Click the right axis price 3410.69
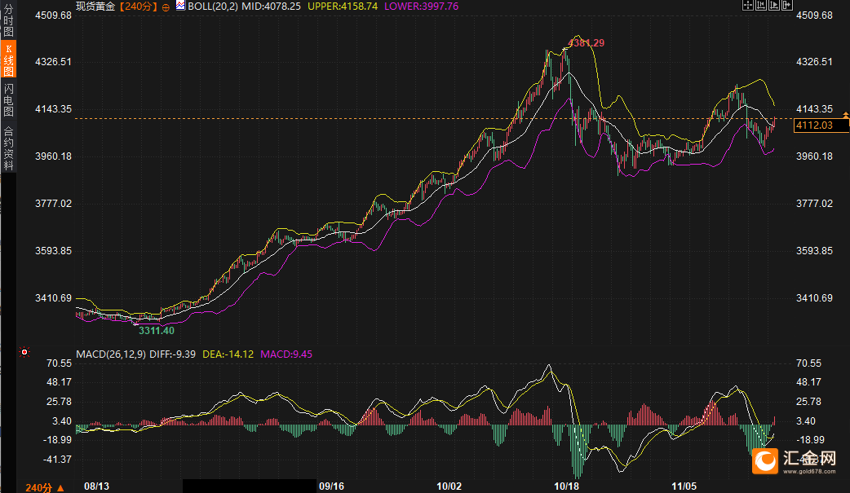Image resolution: width=850 pixels, height=493 pixels. tap(814, 298)
